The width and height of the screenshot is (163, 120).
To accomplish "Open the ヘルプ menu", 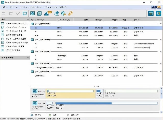I will point(48,7).
